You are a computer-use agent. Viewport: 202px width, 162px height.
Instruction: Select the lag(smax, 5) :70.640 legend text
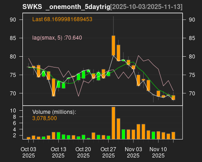(57, 38)
